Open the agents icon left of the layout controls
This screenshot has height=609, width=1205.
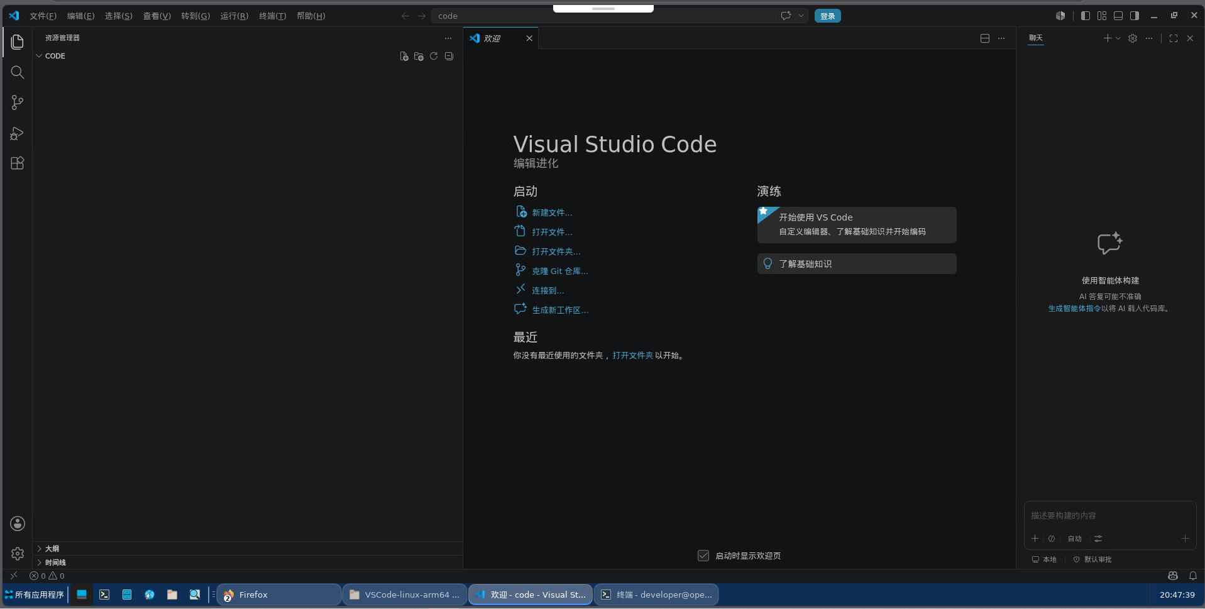(x=1060, y=16)
